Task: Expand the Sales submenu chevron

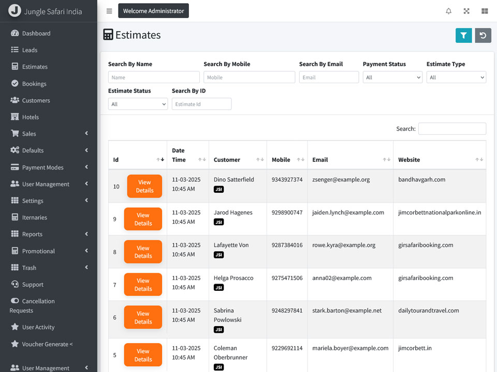Action: (86, 133)
